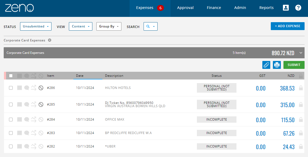Click the Zeno logo
Screen dimensions: 308x157
point(20,8)
